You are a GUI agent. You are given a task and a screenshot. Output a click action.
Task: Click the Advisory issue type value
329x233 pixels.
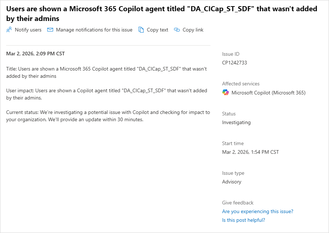tap(231, 182)
